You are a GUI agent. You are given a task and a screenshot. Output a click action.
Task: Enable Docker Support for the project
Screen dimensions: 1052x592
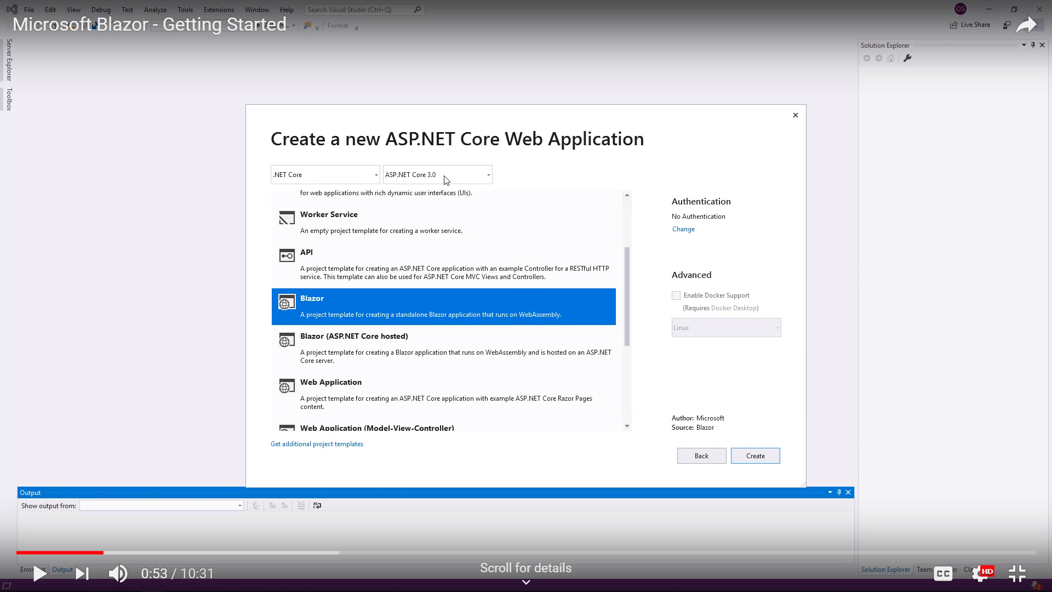[676, 295]
